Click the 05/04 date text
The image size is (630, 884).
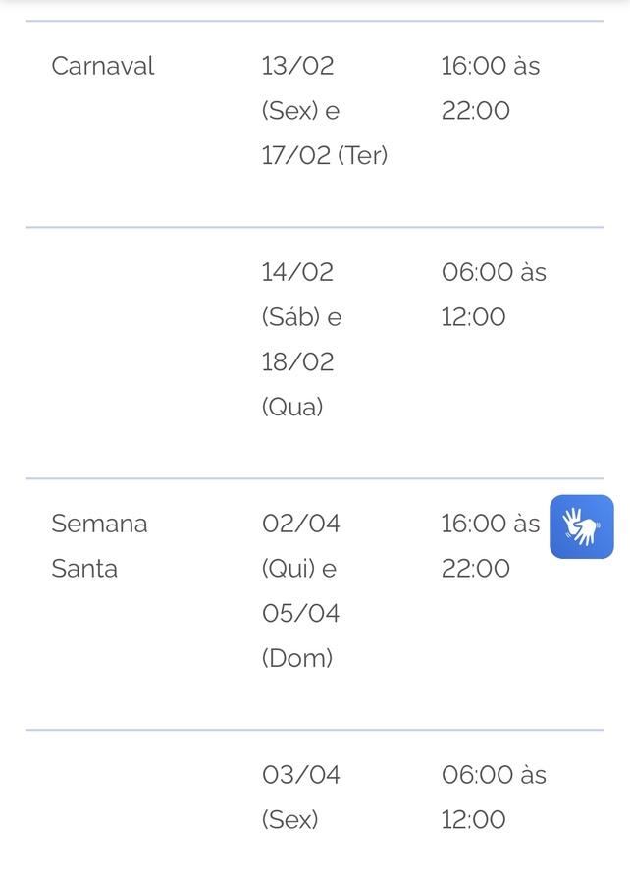[x=301, y=613]
